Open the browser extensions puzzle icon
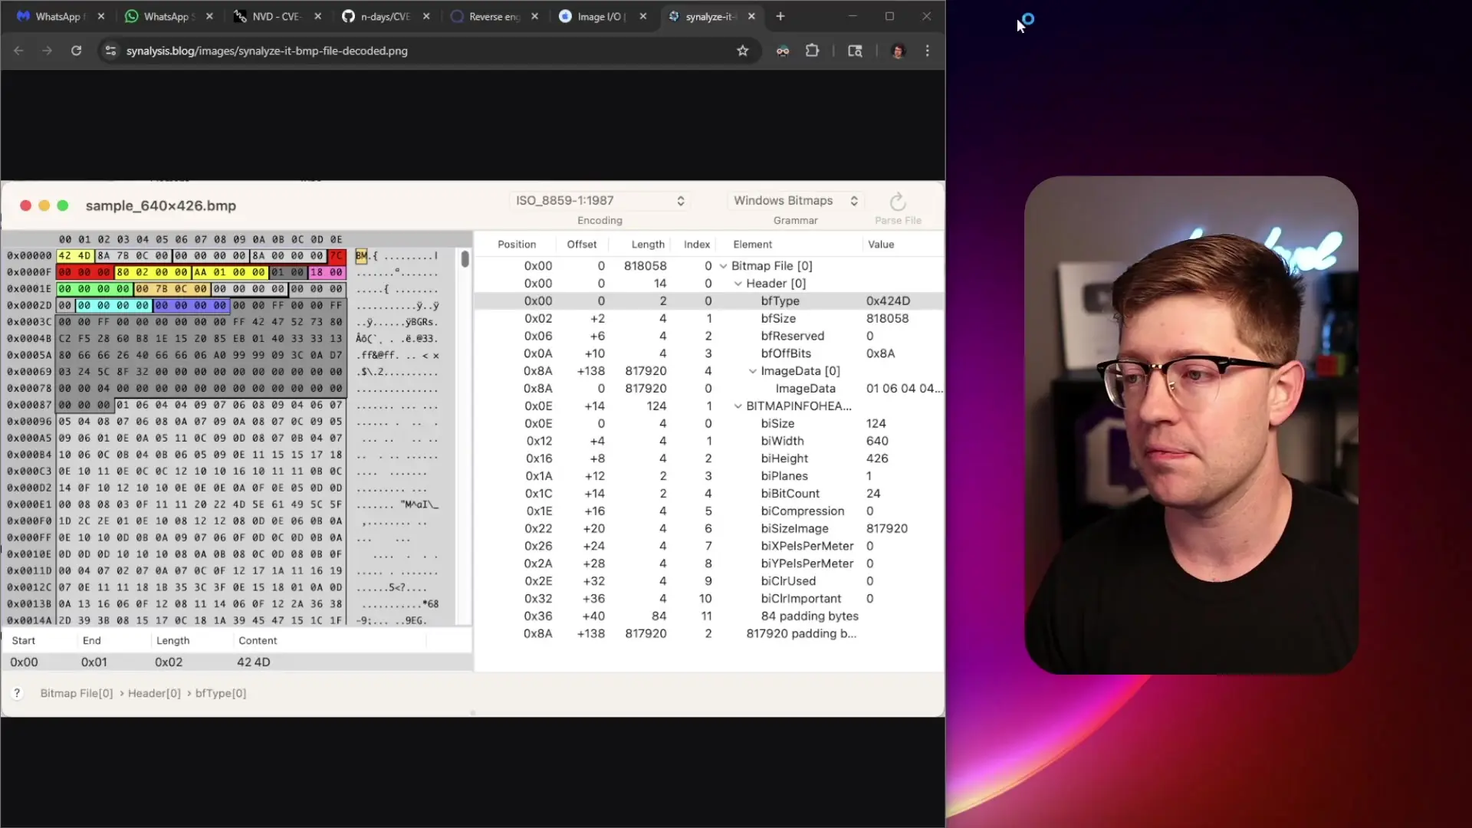Image resolution: width=1472 pixels, height=828 pixels. click(812, 51)
